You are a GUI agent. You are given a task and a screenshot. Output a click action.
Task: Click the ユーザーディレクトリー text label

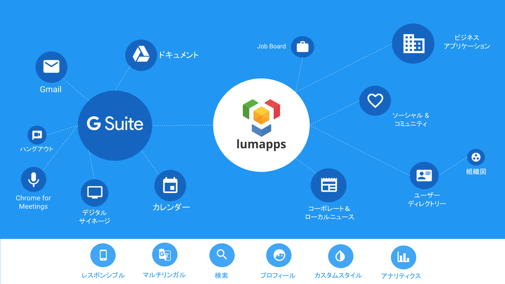427,199
